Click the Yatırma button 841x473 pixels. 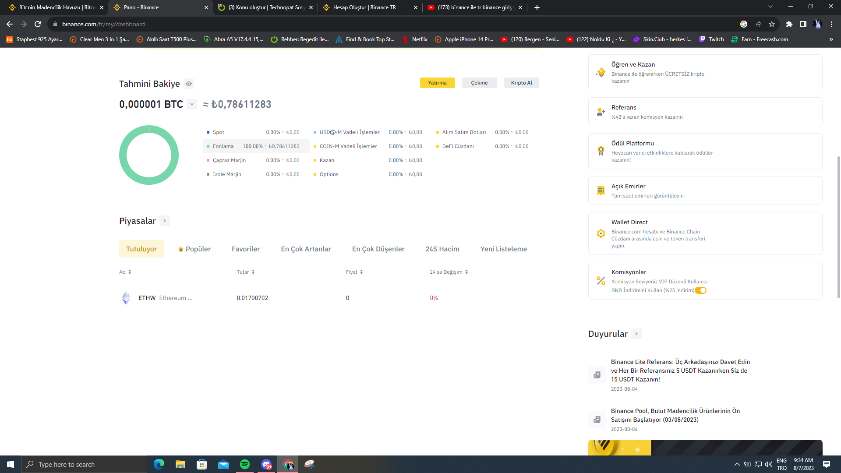pyautogui.click(x=437, y=83)
